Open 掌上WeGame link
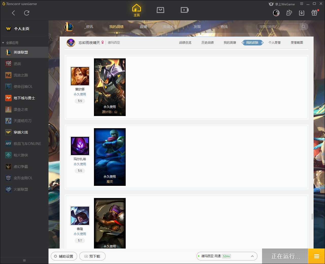This screenshot has width=325, height=264. (x=282, y=4)
